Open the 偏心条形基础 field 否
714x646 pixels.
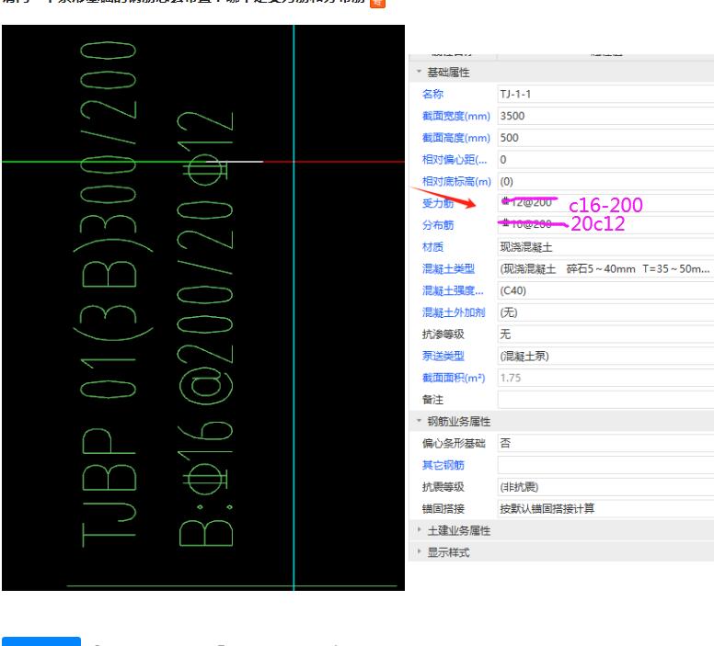click(x=605, y=443)
